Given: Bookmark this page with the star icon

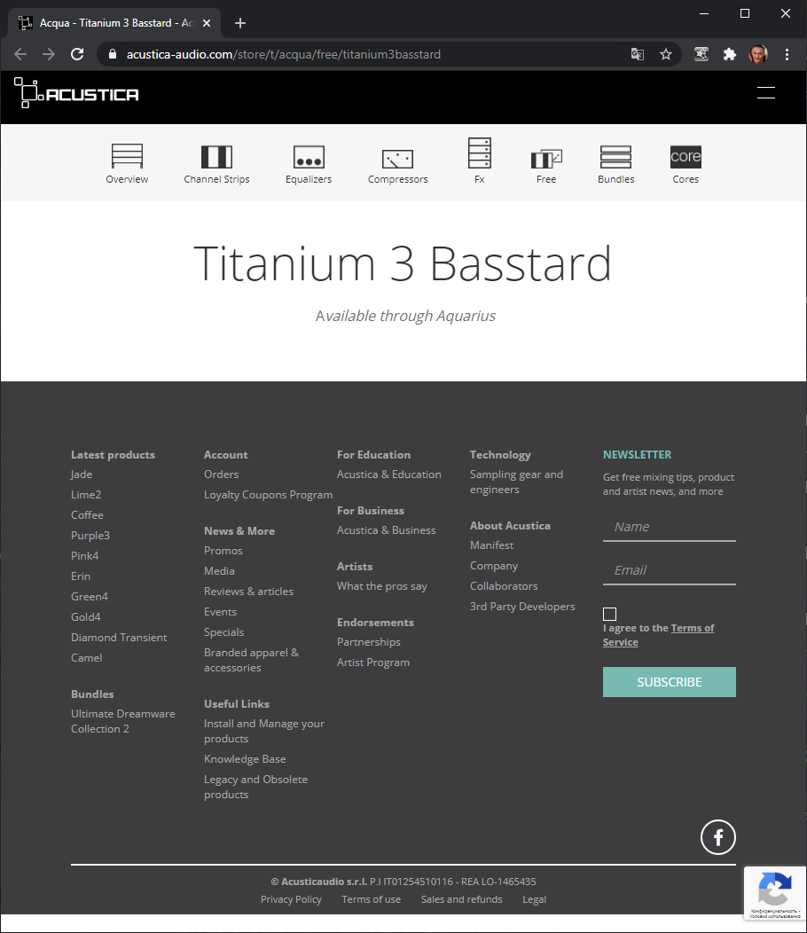Looking at the screenshot, I should pyautogui.click(x=666, y=54).
